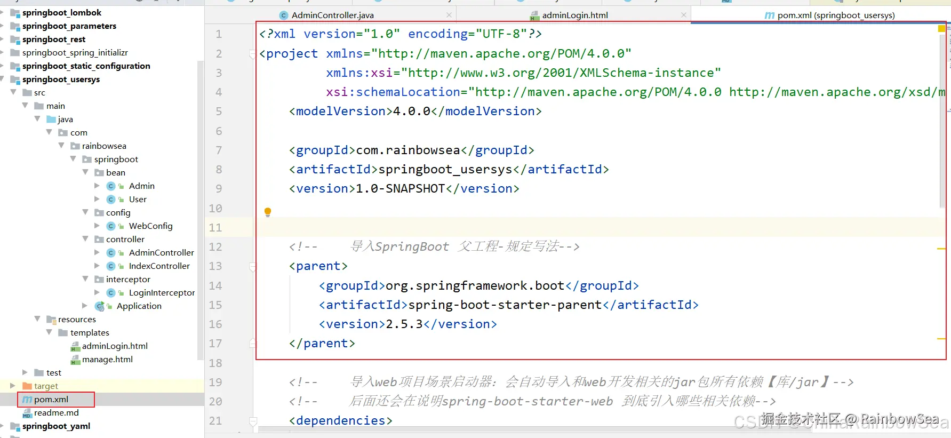This screenshot has width=951, height=438.
Task: Collapse the bean package
Action: point(85,172)
